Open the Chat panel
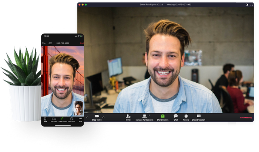259x152 pixels. pos(176,117)
